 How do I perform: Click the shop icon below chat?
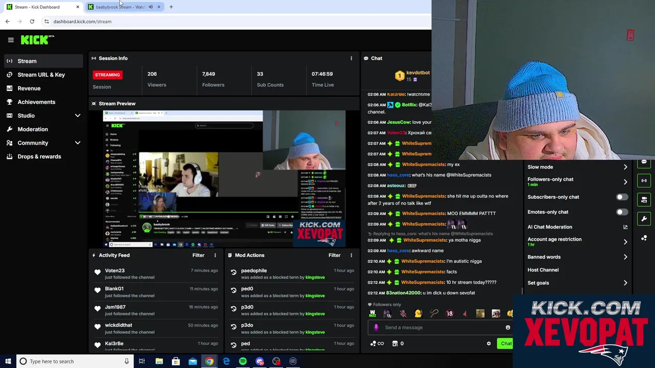pos(395,343)
